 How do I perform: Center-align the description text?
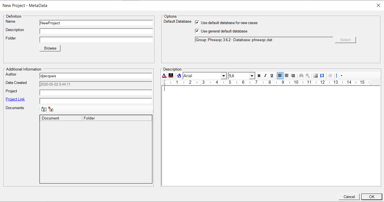pyautogui.click(x=287, y=76)
